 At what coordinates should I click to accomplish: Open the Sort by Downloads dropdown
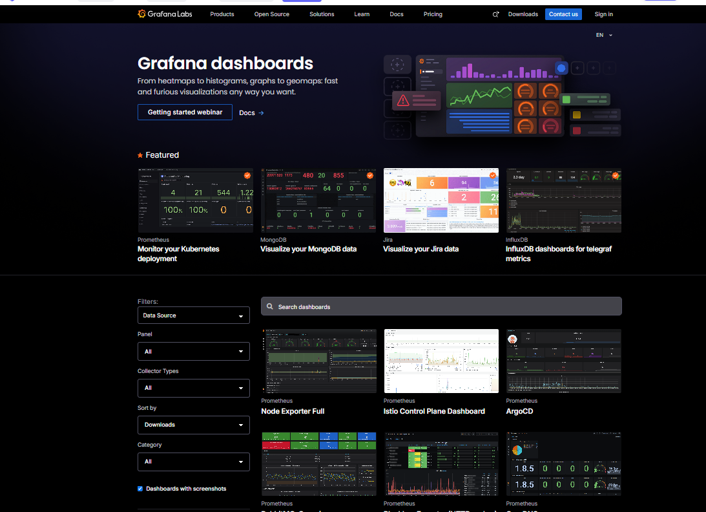click(194, 425)
